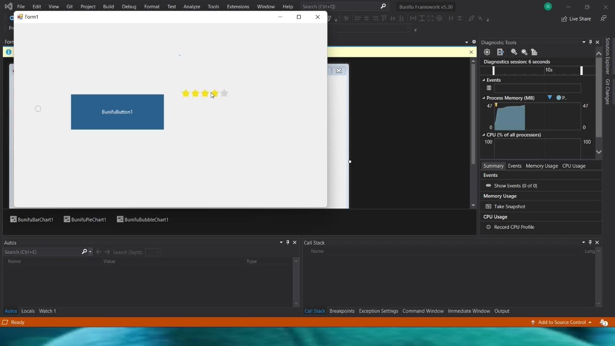The height and width of the screenshot is (346, 615).
Task: Collapse the Events section in Diagnostic Tools
Action: point(484,80)
